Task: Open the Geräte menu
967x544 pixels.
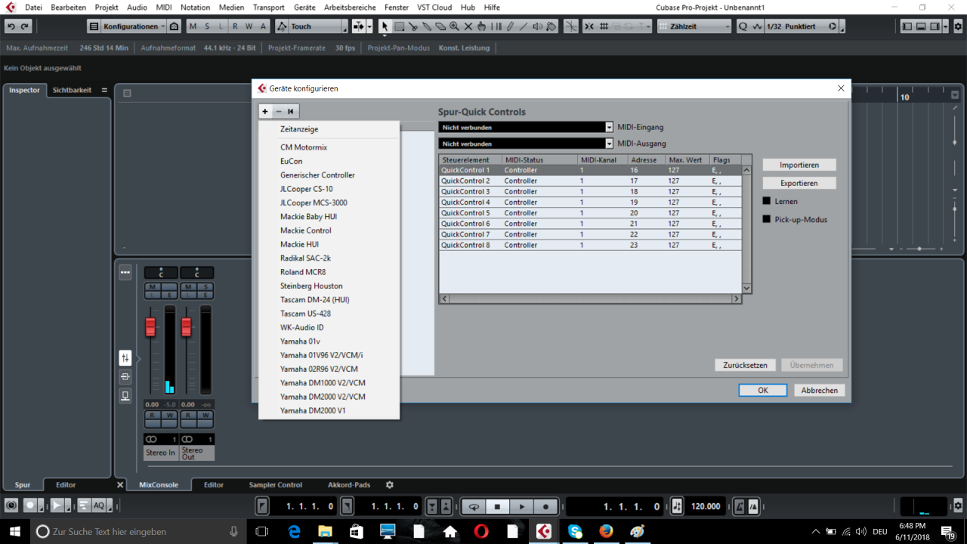Action: pos(304,7)
